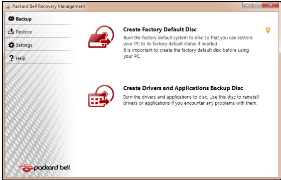Click the Packard Bell logo
Screen dimensions: 281x180
tap(45, 168)
